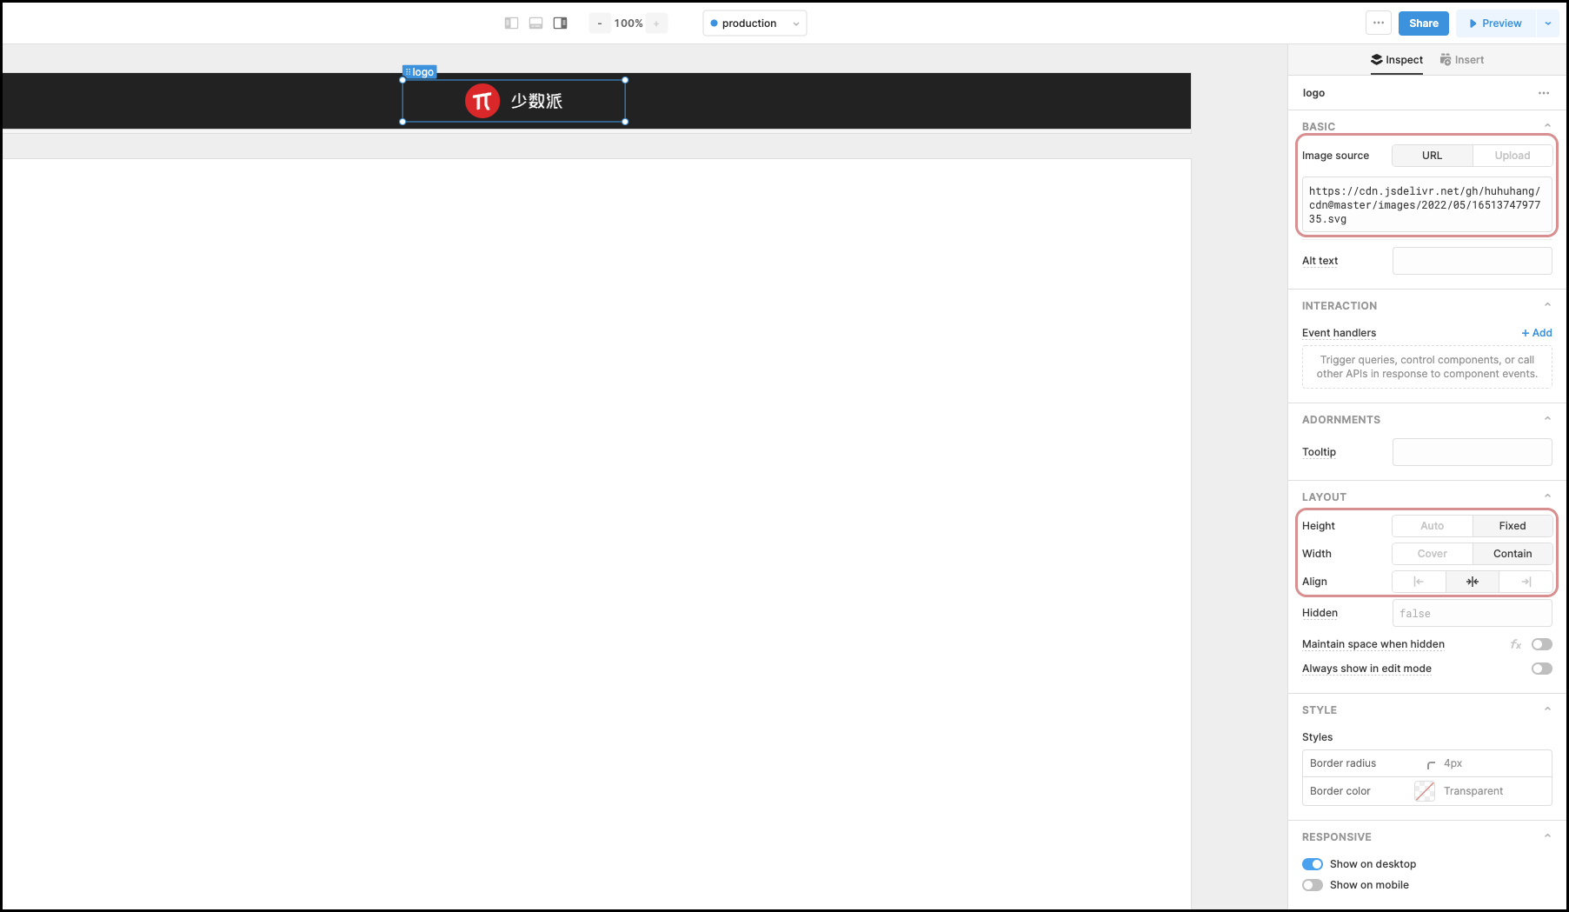Viewport: 1569px width, 912px height.
Task: Collapse the BASIC section
Action: [x=1547, y=126]
